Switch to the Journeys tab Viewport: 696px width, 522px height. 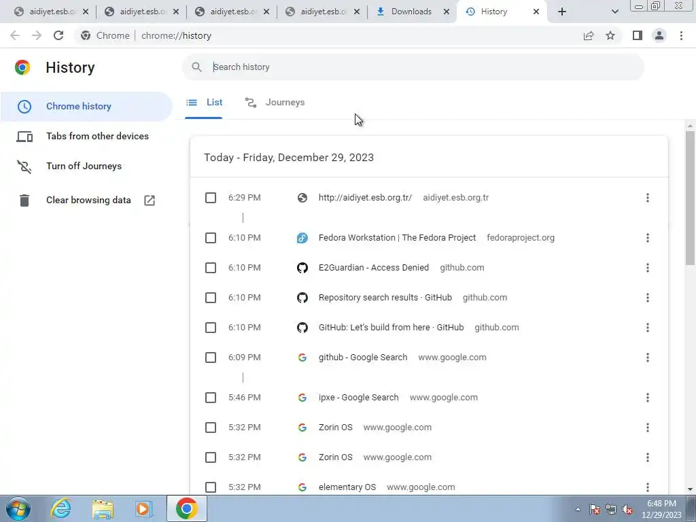[x=275, y=103]
